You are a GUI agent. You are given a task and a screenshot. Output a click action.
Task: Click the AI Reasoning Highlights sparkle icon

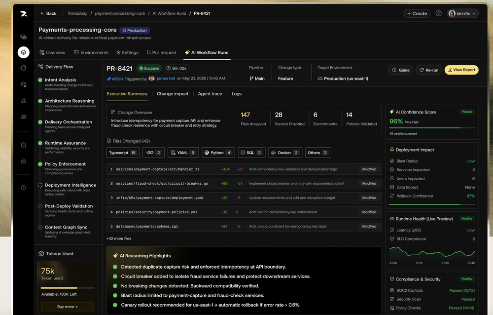coord(115,256)
